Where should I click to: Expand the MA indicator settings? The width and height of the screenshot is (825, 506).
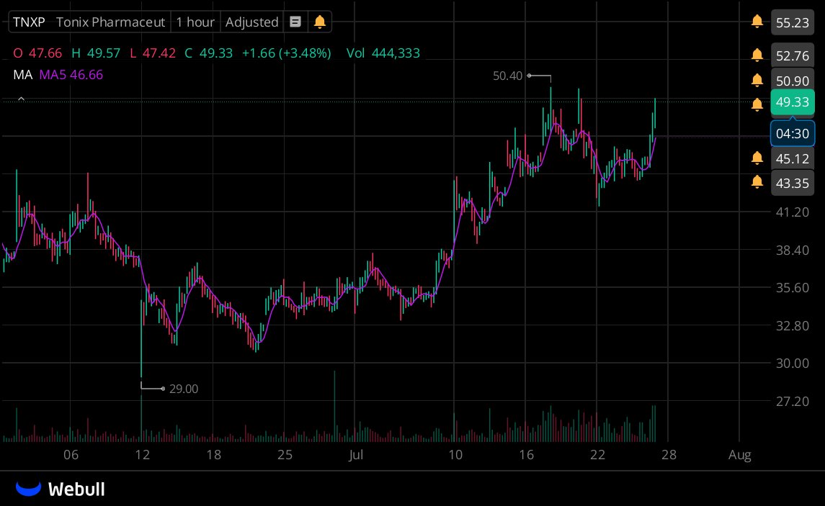[x=22, y=75]
